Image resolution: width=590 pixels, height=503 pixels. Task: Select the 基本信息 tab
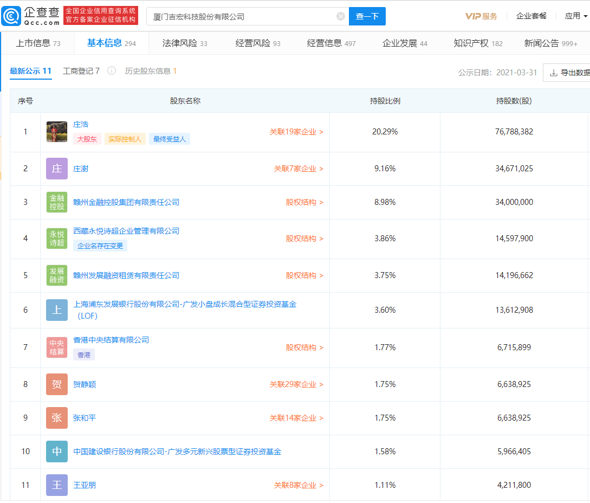(112, 43)
